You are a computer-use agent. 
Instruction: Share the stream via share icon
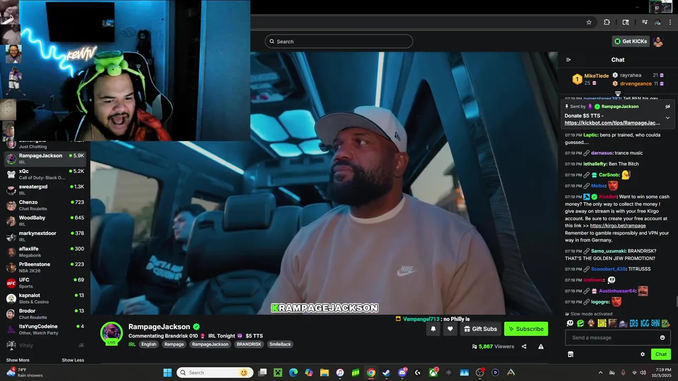(524, 347)
